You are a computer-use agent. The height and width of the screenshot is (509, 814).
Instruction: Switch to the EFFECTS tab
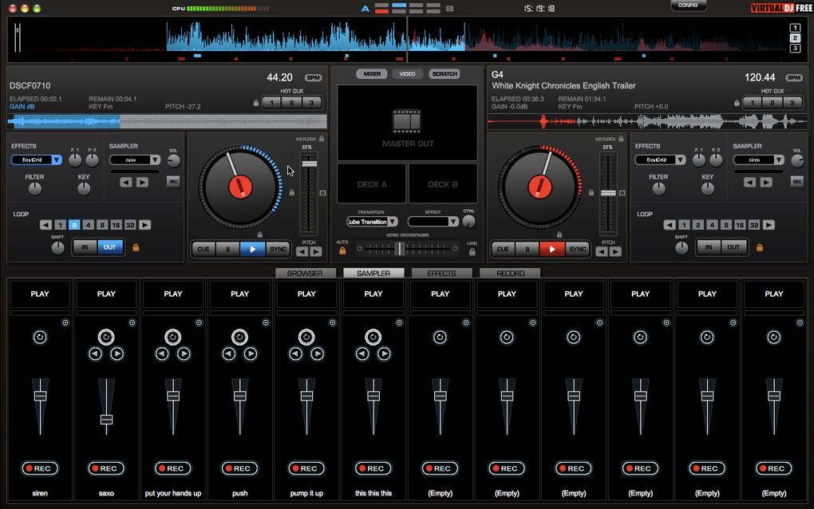(x=441, y=273)
